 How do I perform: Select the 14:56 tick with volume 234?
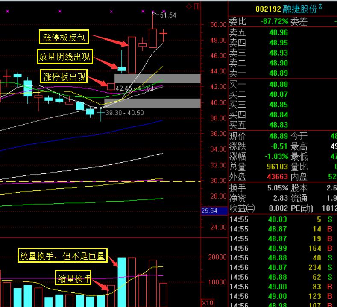282,267
